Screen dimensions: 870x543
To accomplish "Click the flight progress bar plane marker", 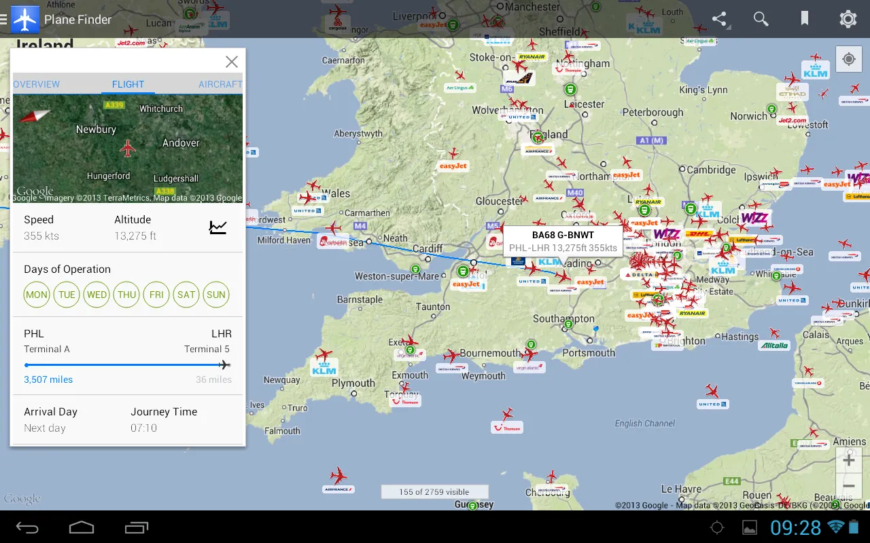I will click(224, 365).
